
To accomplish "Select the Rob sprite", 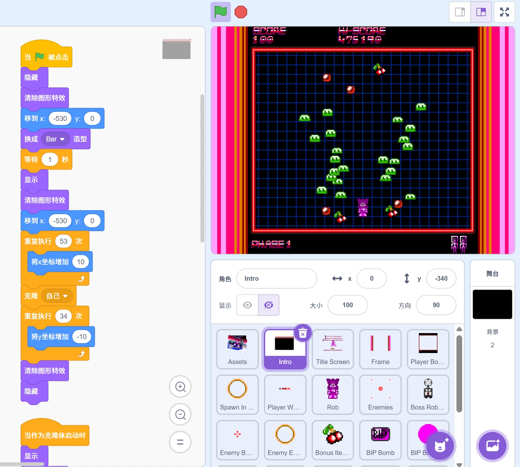I will pyautogui.click(x=333, y=394).
